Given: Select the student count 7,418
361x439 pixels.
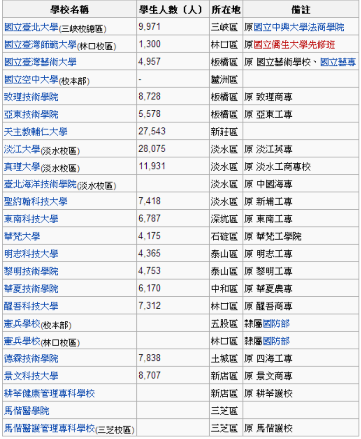Looking at the screenshot, I should tap(149, 201).
